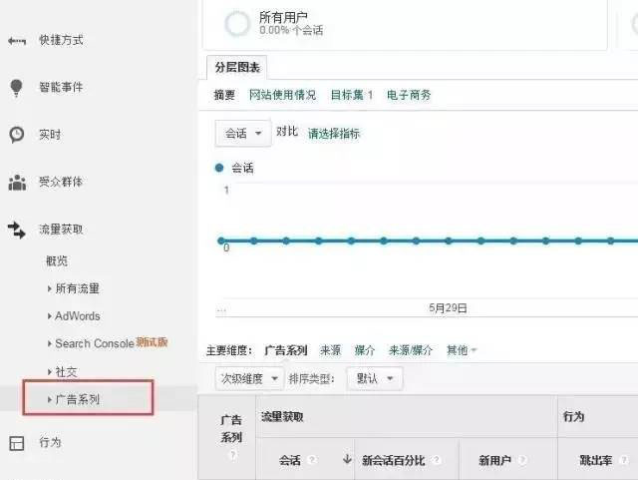This screenshot has width=638, height=480.
Task: Switch to the 网站使用情况 tab
Action: 282,96
